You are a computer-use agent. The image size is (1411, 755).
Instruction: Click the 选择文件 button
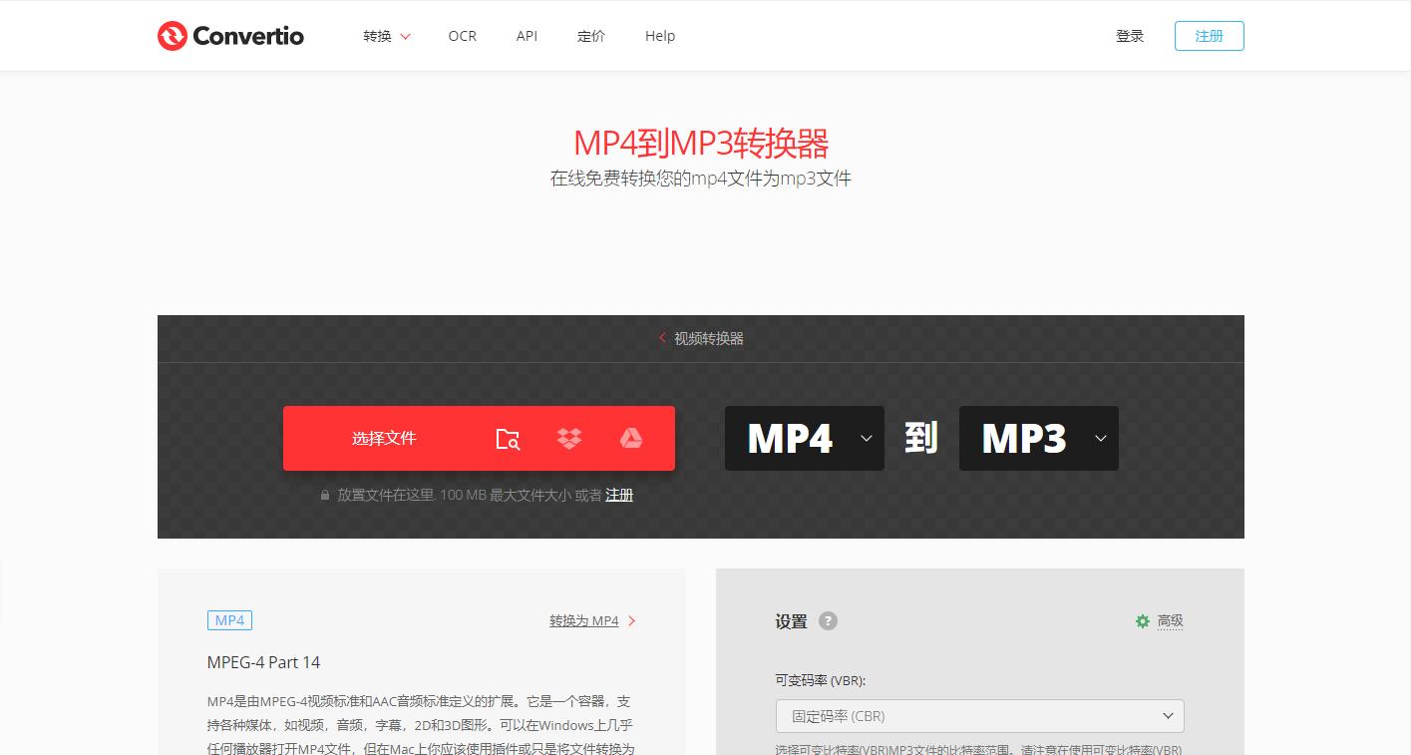coord(384,438)
